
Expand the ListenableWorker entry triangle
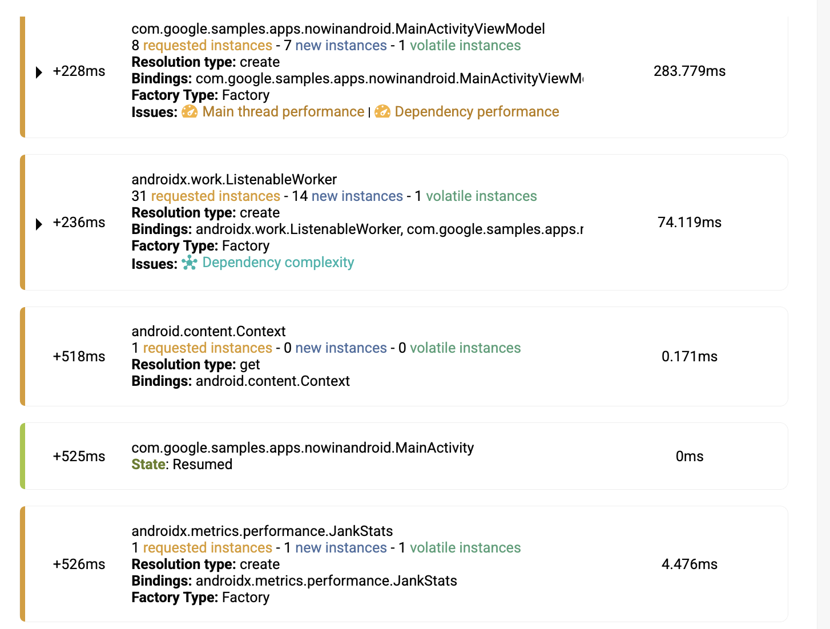click(x=39, y=224)
